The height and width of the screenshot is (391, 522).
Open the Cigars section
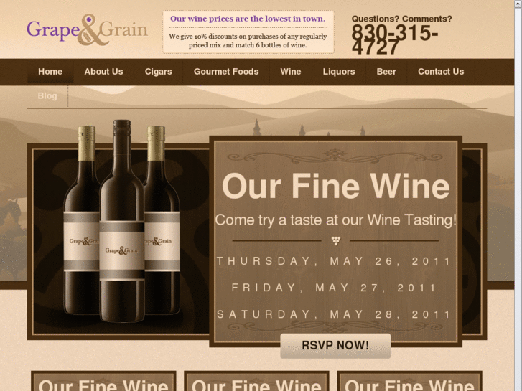[159, 72]
